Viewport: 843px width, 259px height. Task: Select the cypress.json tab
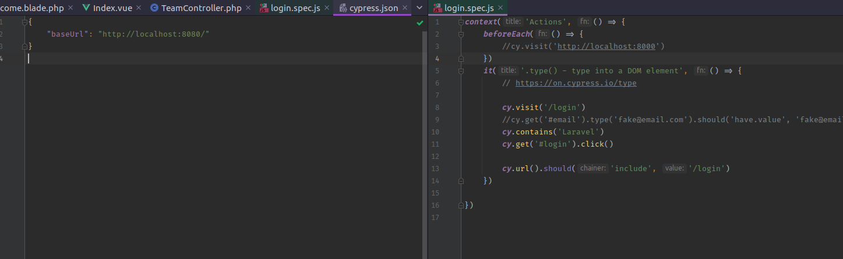(374, 8)
